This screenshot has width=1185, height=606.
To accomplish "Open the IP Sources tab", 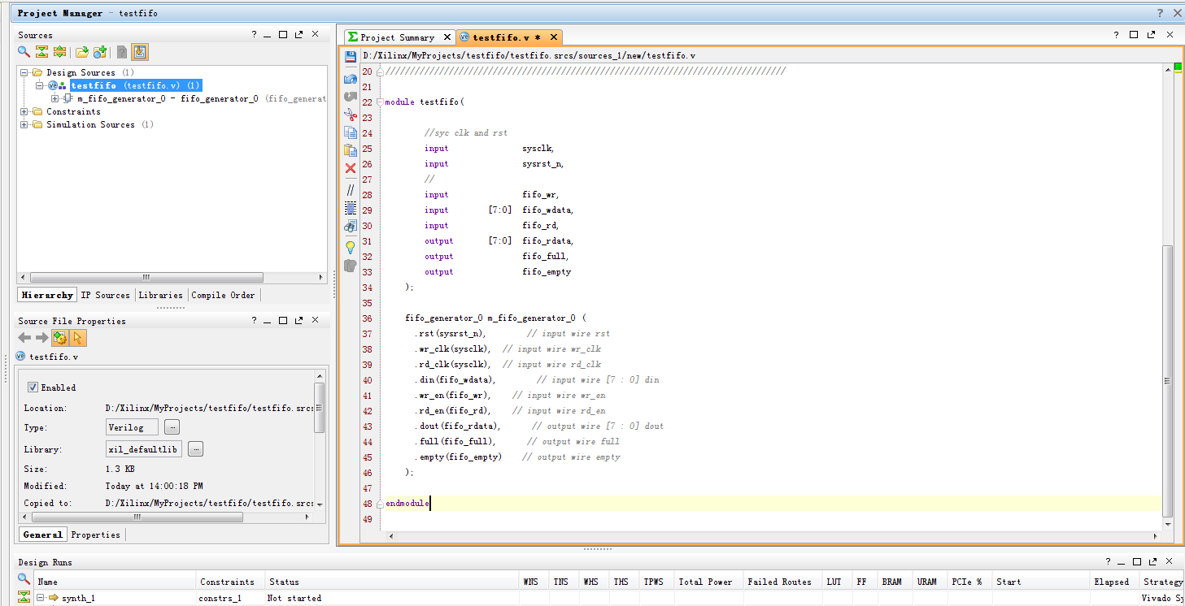I will click(106, 295).
